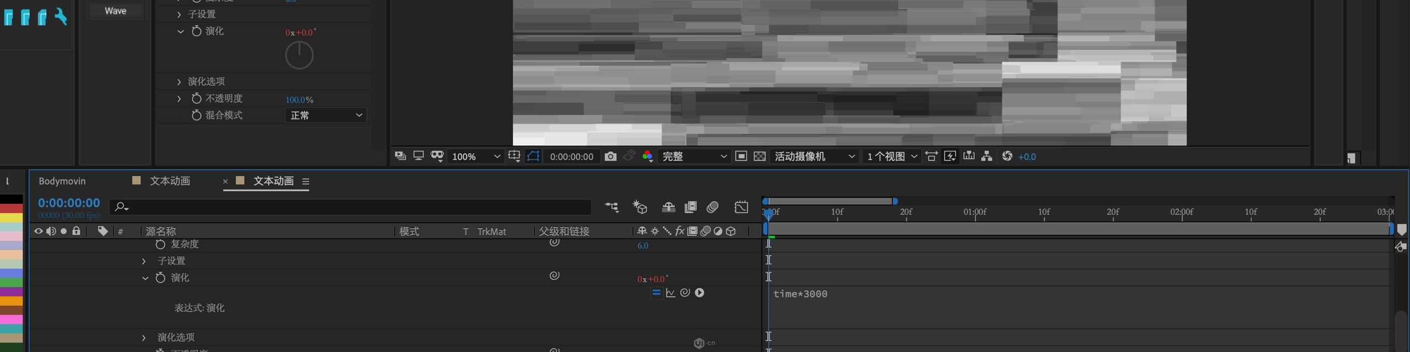1410x352 pixels.
Task: Take a snapshot with the camera icon
Action: click(610, 156)
